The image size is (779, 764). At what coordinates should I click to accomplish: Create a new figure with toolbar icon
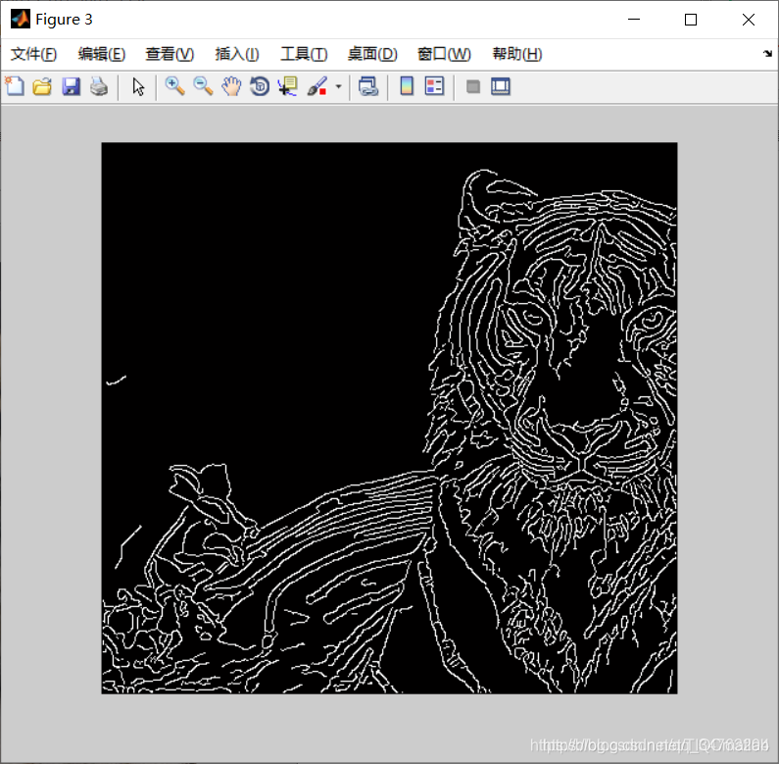(15, 86)
